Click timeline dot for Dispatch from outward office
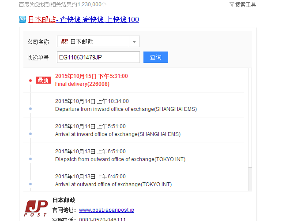 tap(30, 159)
